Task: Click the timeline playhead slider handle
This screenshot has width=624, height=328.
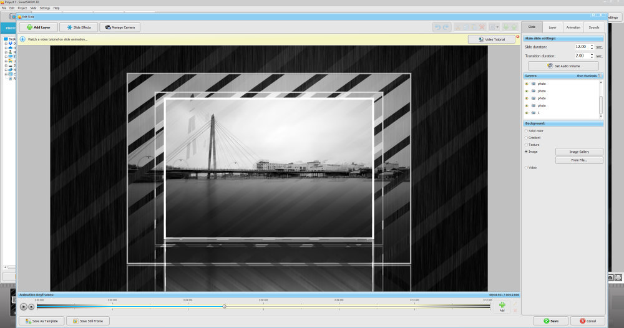Action: click(225, 306)
